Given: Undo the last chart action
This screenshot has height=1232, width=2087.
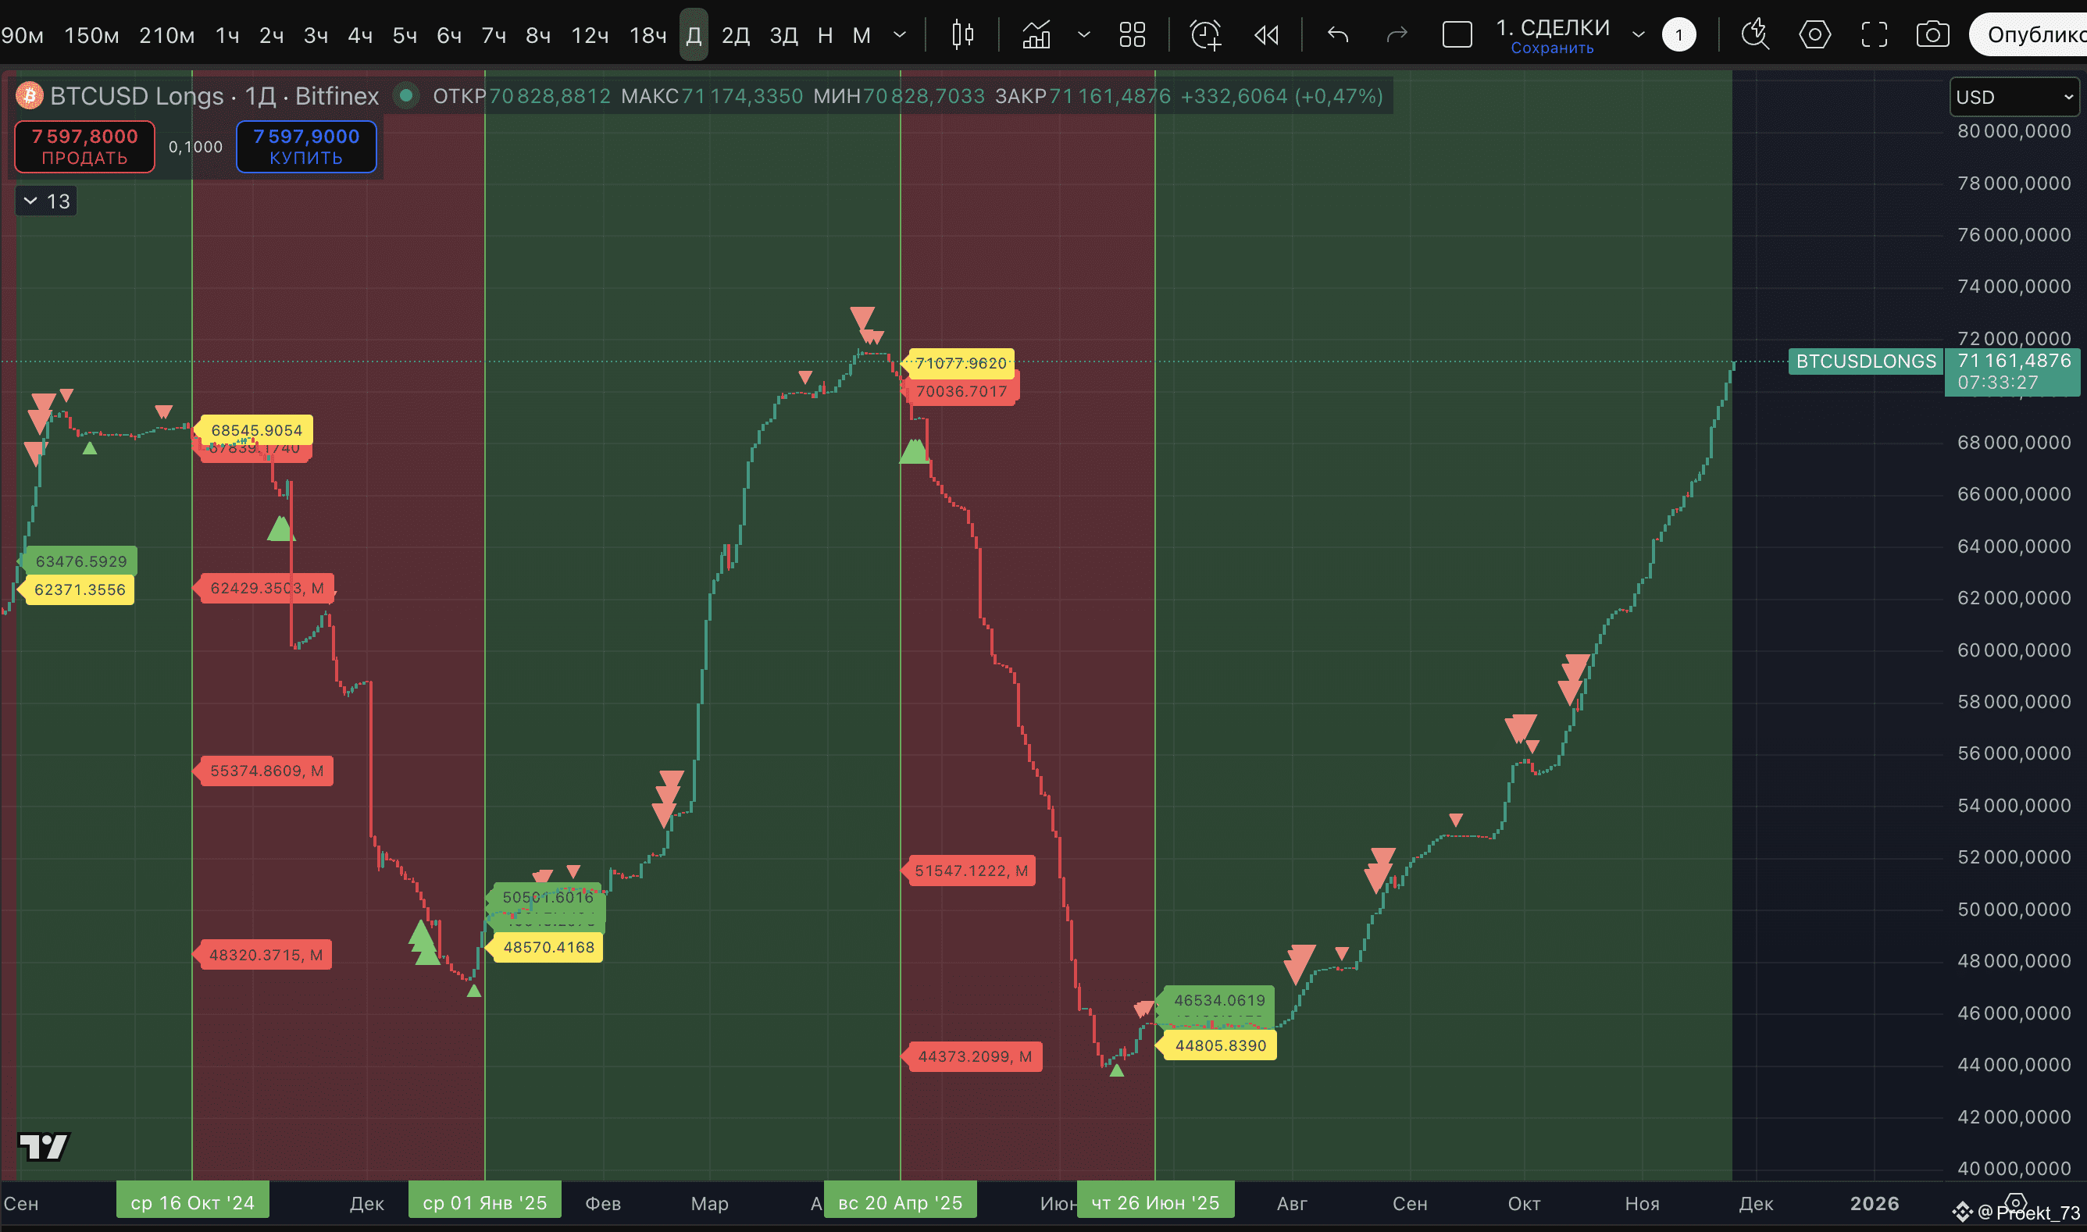Looking at the screenshot, I should coord(1337,35).
